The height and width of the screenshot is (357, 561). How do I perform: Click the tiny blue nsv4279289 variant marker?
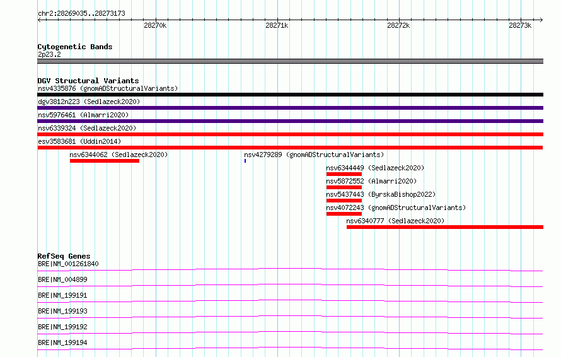tap(245, 161)
